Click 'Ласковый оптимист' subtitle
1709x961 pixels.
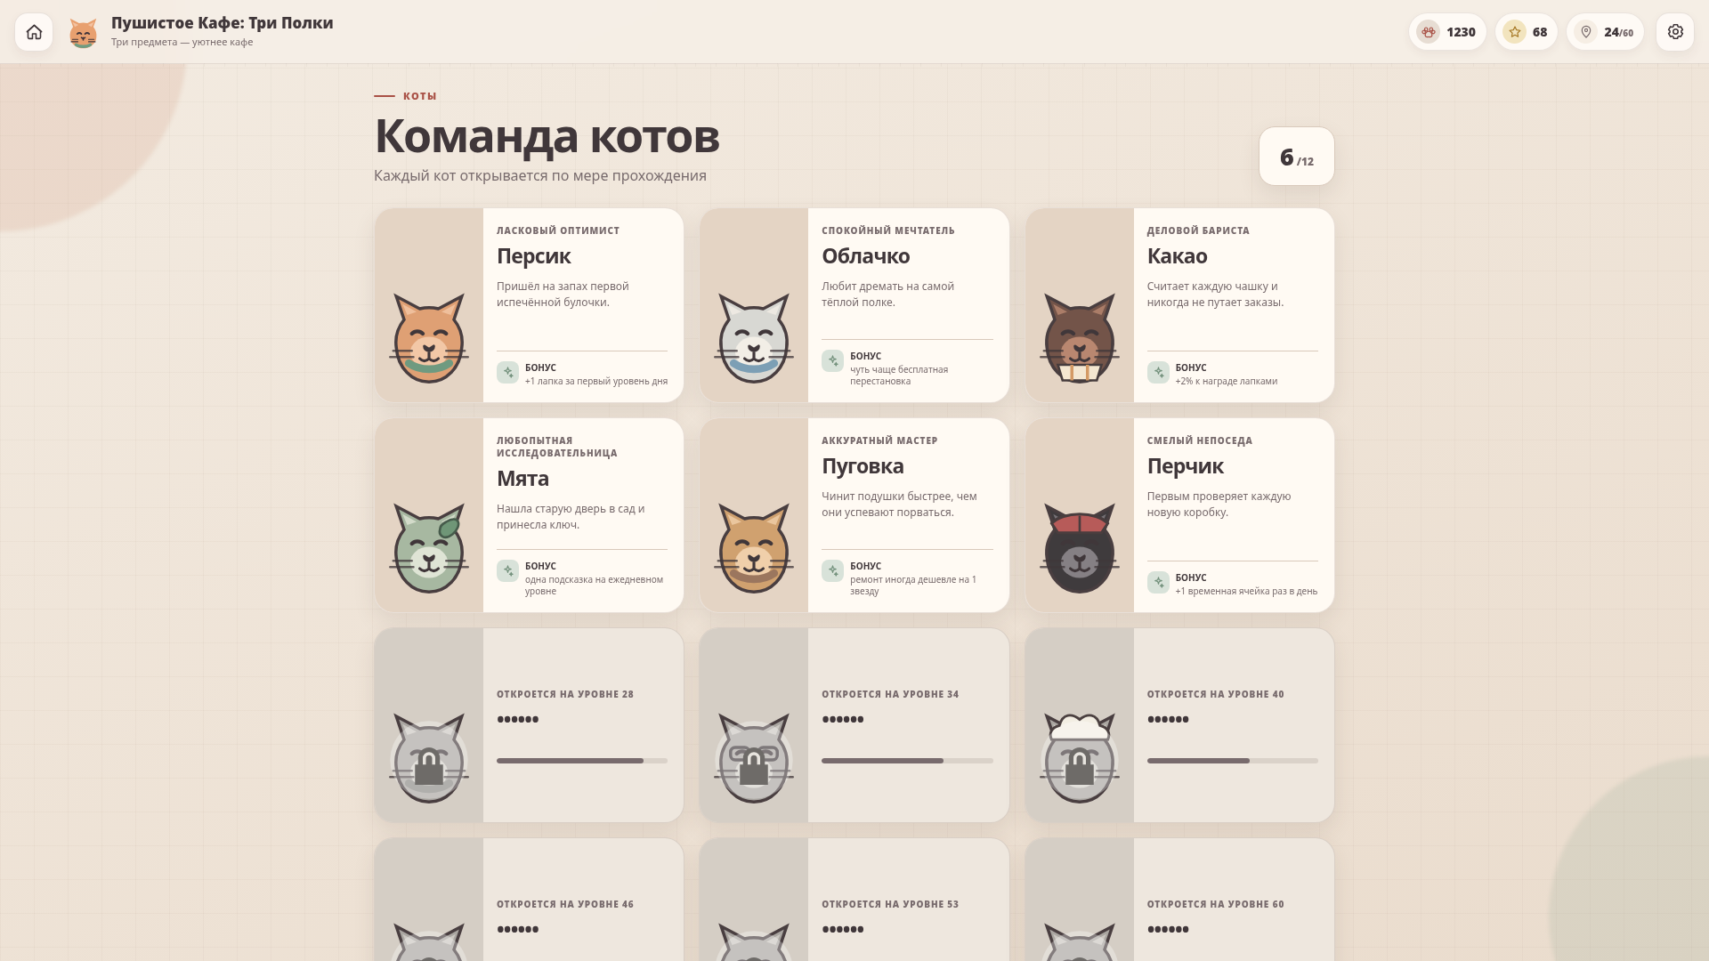[x=558, y=230]
